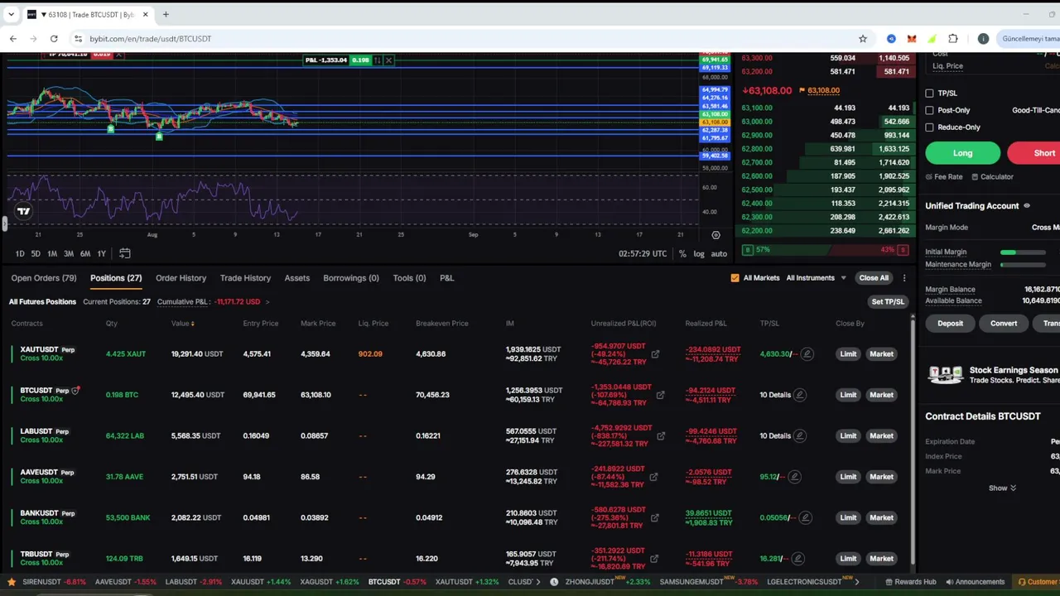Click the green Long button
Image resolution: width=1060 pixels, height=596 pixels.
(x=962, y=153)
